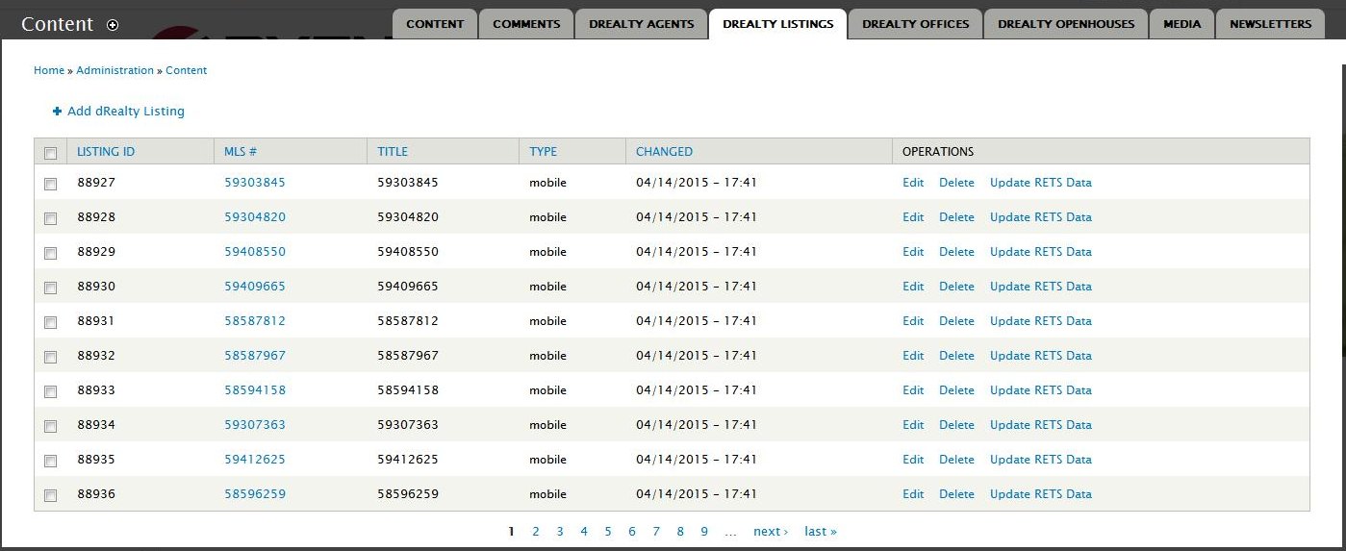Sort table by MLS # column
1346x551 pixels.
(241, 152)
